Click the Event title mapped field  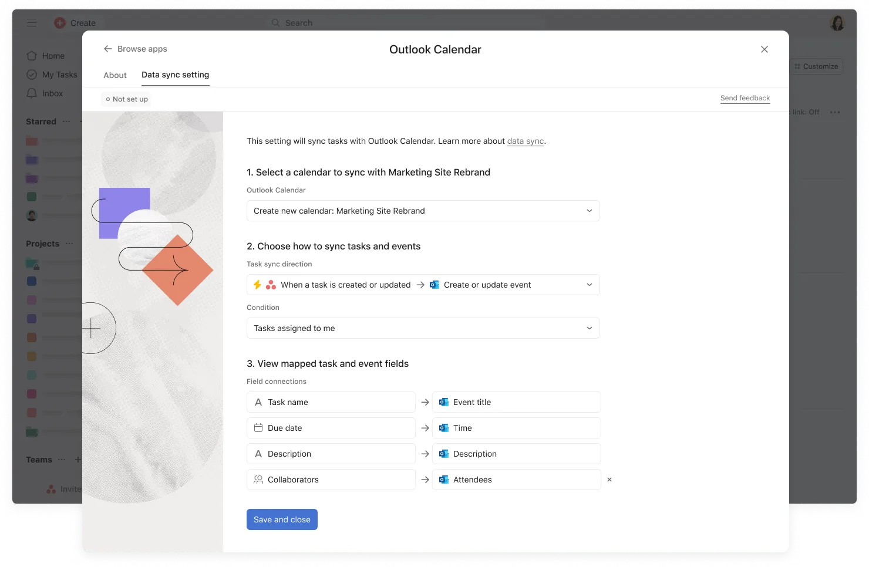pyautogui.click(x=516, y=402)
